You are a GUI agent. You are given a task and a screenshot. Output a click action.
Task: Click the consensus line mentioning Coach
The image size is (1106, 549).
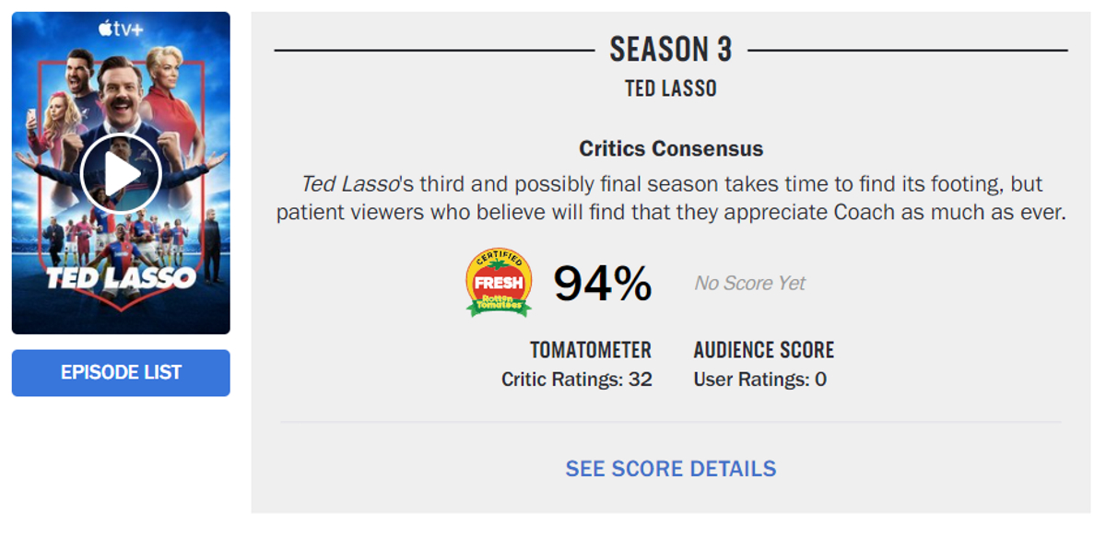point(670,212)
